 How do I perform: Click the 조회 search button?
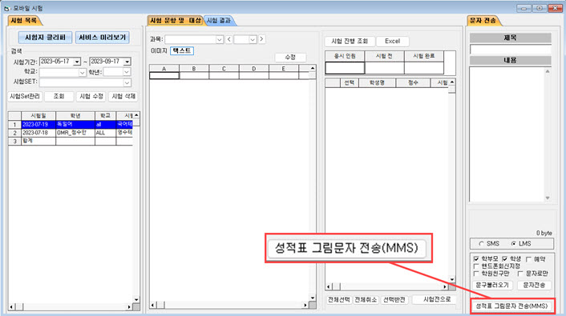pyautogui.click(x=59, y=96)
